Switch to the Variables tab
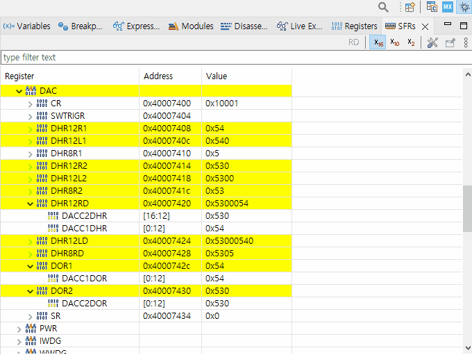 point(26,26)
